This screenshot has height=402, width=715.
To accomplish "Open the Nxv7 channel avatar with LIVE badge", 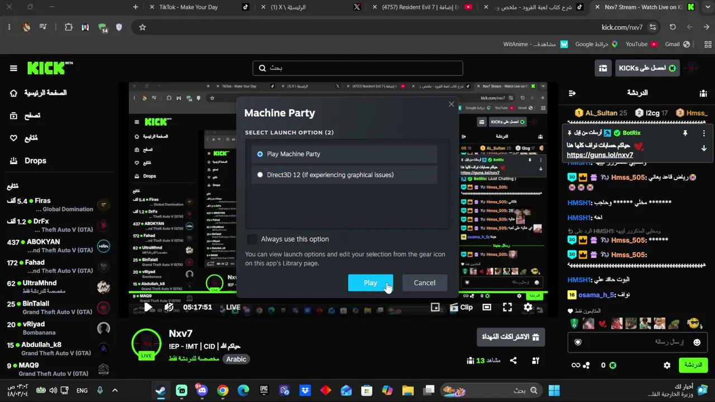I will pos(146,344).
